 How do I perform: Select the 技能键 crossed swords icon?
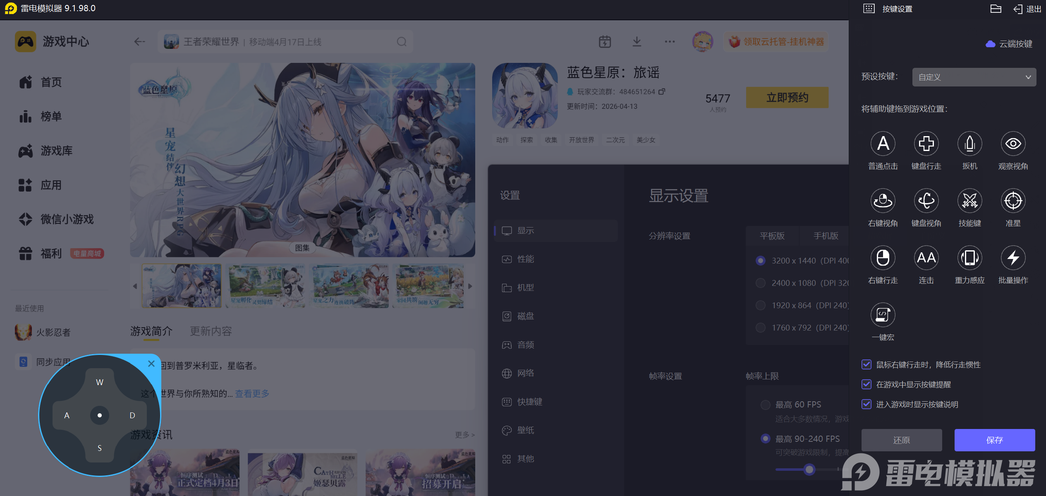(969, 201)
